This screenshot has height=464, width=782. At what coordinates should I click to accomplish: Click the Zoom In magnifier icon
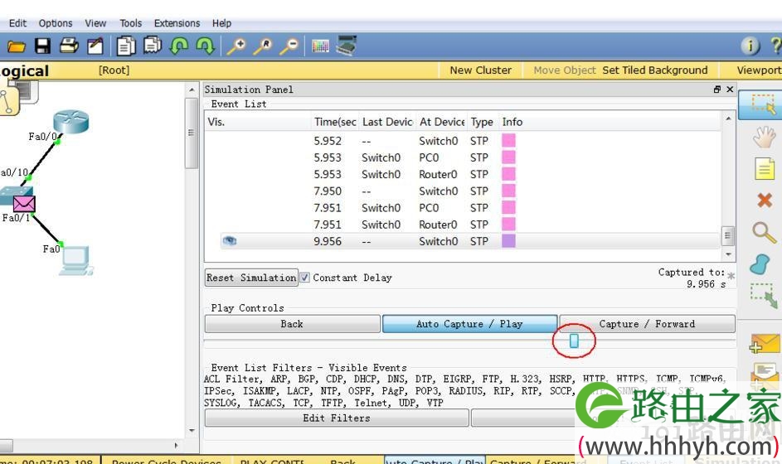pyautogui.click(x=236, y=46)
